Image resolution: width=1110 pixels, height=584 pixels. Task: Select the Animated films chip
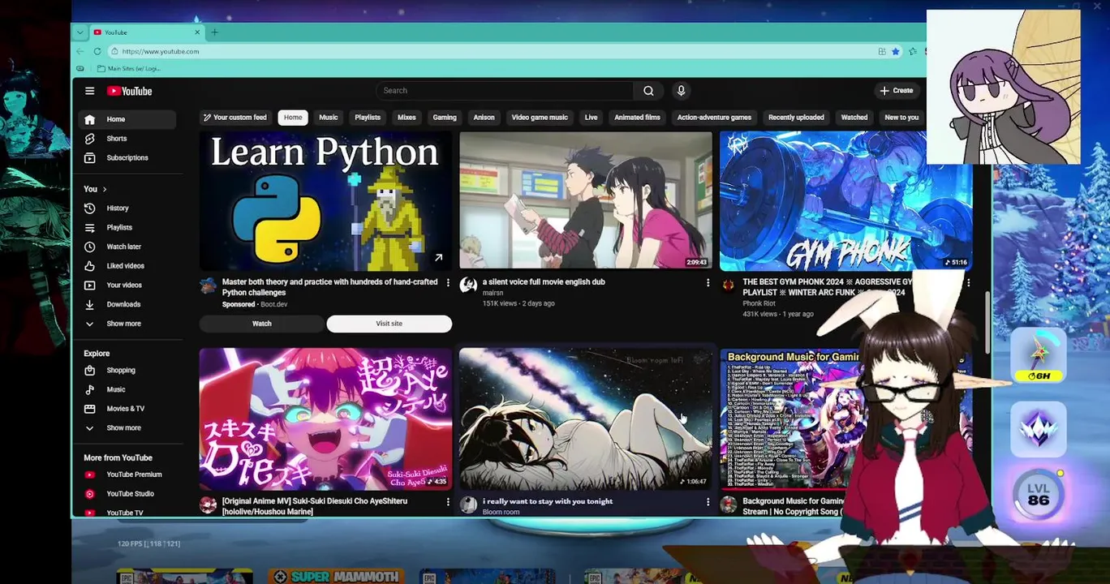(637, 118)
